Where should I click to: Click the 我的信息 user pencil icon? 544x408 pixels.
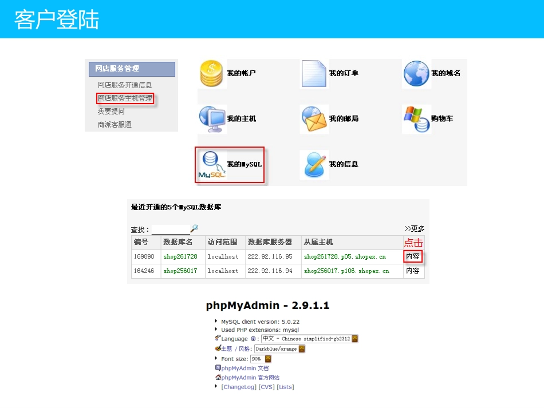(315, 165)
